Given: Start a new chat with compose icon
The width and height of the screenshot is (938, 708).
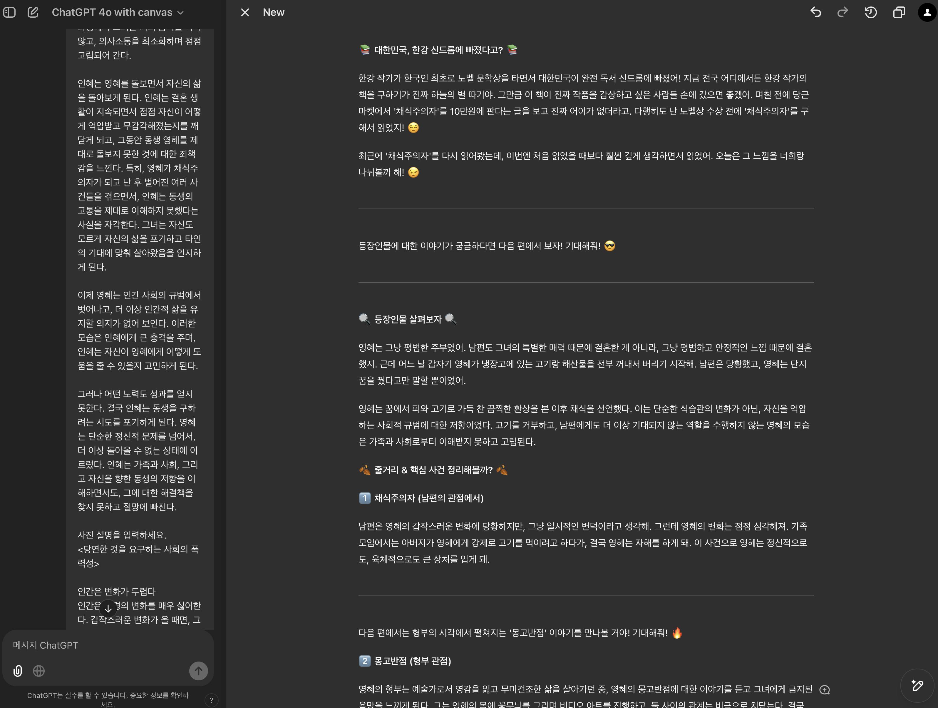Looking at the screenshot, I should [x=33, y=12].
